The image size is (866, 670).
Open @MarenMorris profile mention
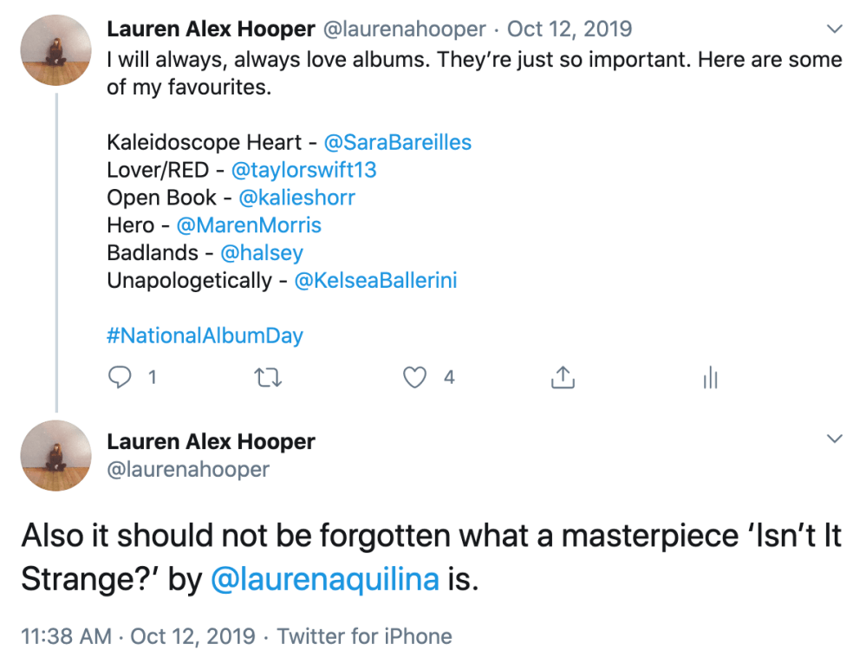(249, 225)
